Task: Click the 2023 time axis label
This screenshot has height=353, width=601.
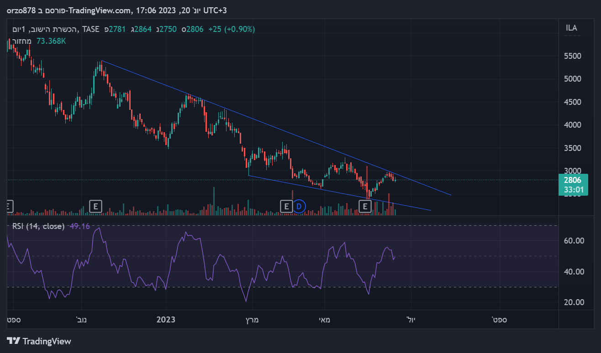Action: point(165,320)
